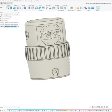Click the Combine tool icon

[40, 8]
